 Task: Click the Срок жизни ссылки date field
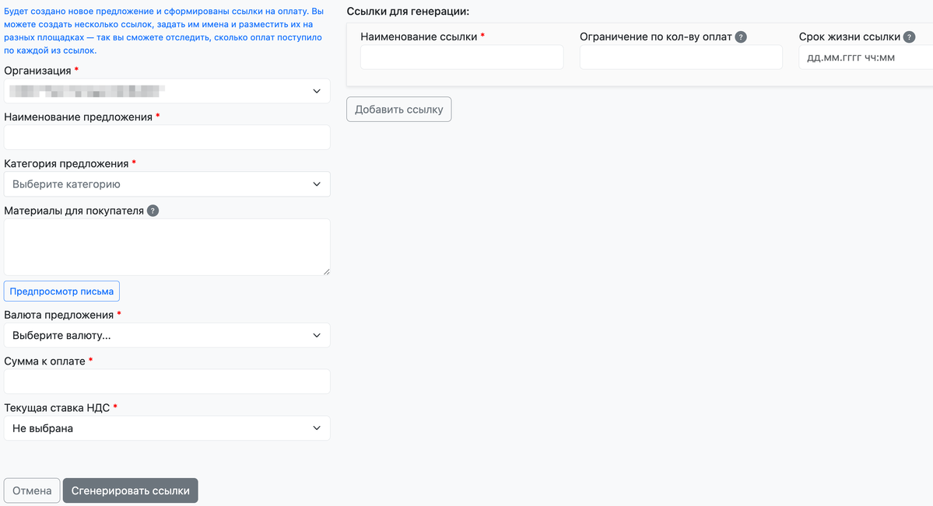[x=865, y=57]
